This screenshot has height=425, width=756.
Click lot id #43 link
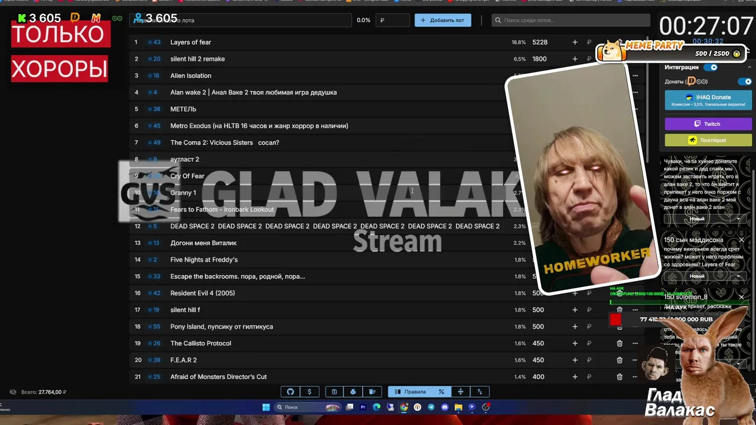coord(154,42)
